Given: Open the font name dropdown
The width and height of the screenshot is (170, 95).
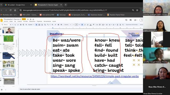Looking at the screenshot, I should (x=68, y=25).
